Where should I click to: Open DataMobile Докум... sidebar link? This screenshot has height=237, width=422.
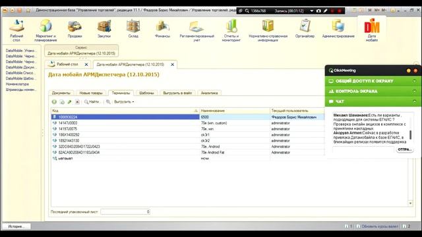tap(20, 67)
